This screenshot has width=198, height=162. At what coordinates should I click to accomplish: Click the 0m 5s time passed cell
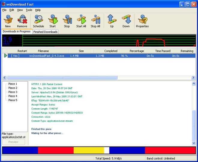(x=150, y=56)
